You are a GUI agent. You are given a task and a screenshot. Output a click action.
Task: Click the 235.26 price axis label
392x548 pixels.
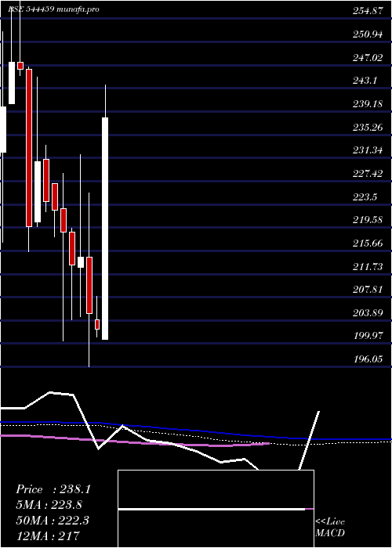click(368, 127)
